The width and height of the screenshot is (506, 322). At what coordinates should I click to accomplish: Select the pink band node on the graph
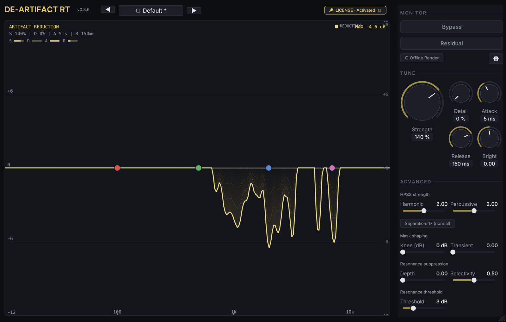tap(332, 168)
